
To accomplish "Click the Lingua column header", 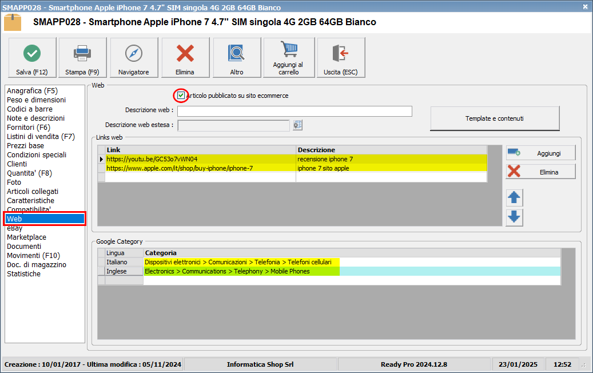I will (x=124, y=253).
